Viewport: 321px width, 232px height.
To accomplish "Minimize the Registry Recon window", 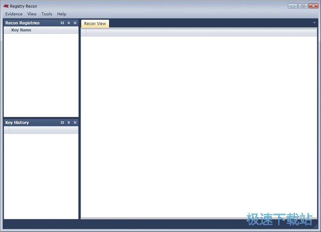I will coord(293,6).
